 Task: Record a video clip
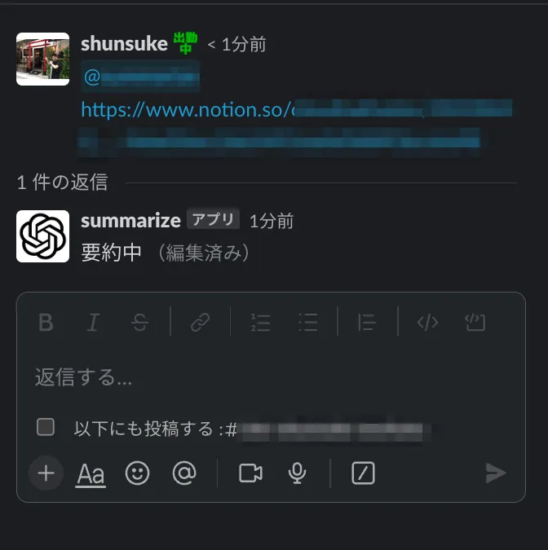pos(250,473)
